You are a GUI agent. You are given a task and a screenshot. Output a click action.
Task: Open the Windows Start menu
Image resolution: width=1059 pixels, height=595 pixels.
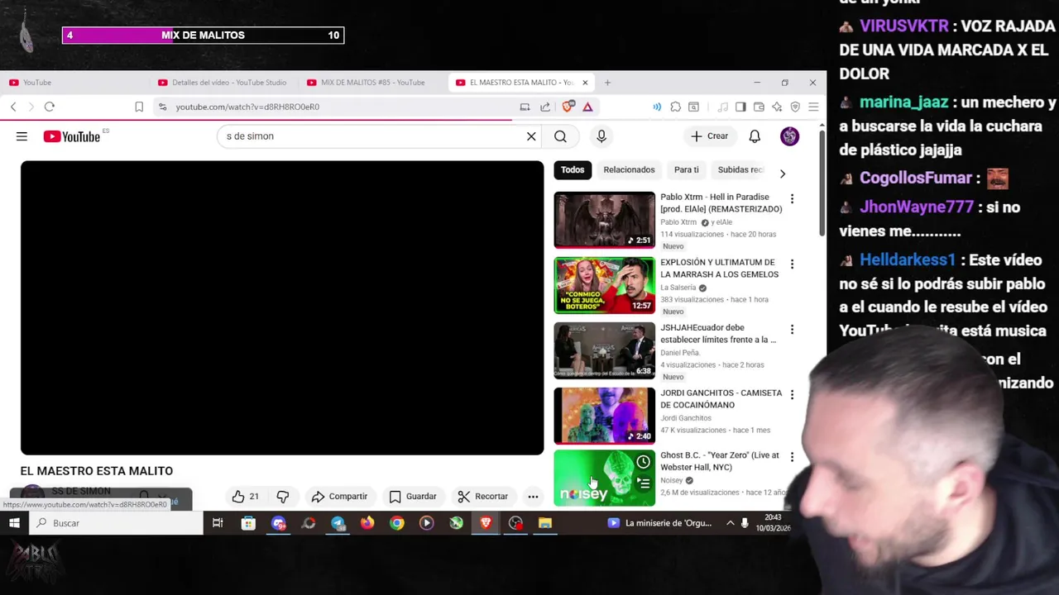(x=14, y=523)
